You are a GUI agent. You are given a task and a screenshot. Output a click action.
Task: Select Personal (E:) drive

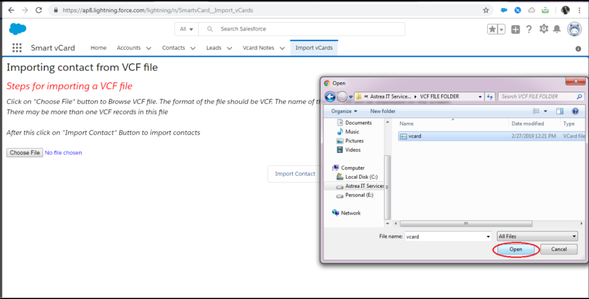(355, 195)
